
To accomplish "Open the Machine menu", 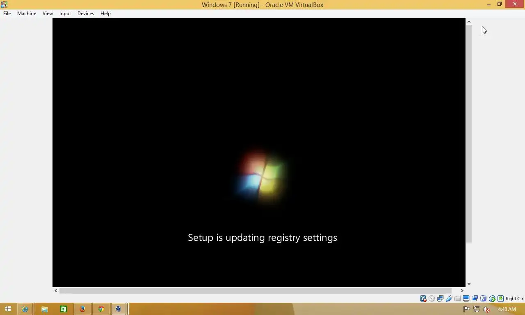I will click(x=27, y=14).
